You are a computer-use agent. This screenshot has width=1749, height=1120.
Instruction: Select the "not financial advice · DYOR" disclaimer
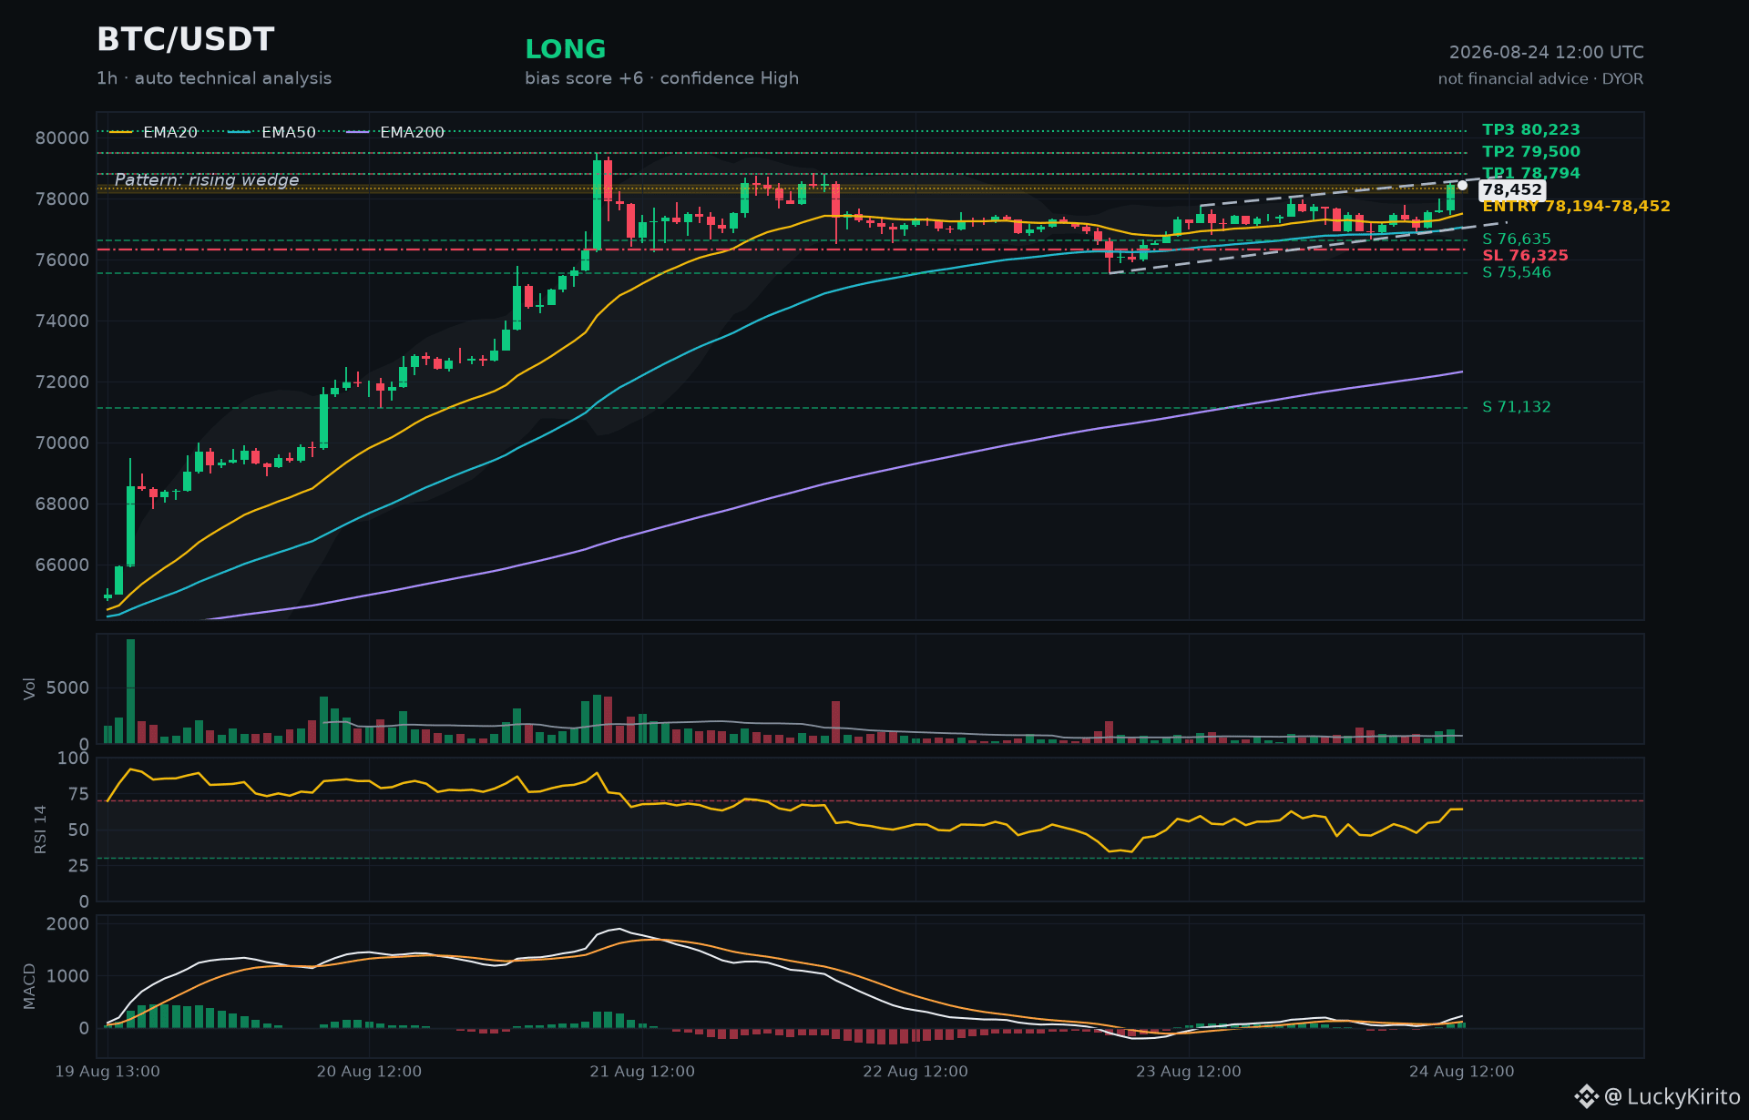(1541, 79)
